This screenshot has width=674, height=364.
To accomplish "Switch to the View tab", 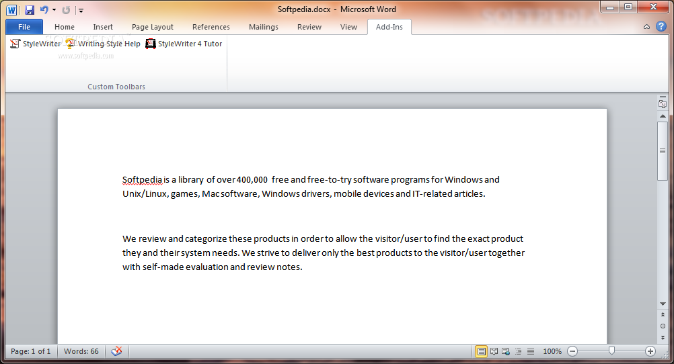I will (348, 27).
